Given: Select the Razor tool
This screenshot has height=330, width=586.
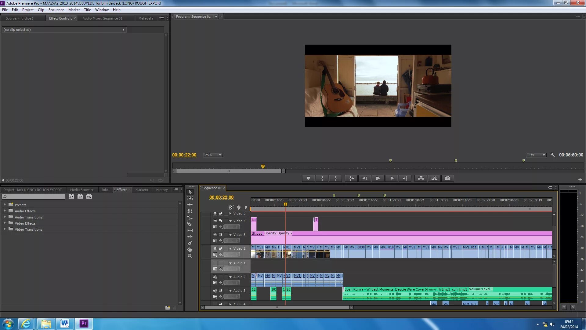Looking at the screenshot, I should pos(190,224).
